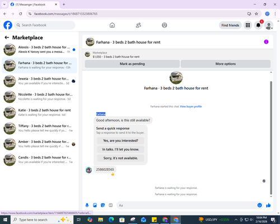Click the Search Facebook input field
Screen dimensions: 280x224
(x=45, y=25)
